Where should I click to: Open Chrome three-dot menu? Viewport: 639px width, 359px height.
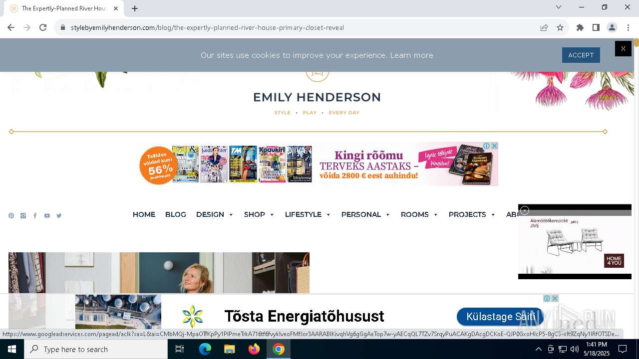[x=628, y=27]
